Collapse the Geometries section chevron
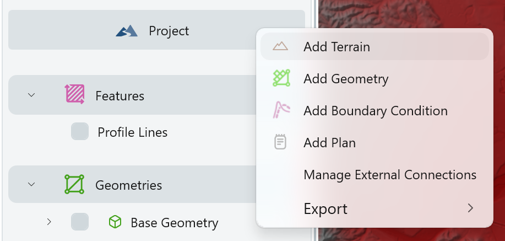Image resolution: width=505 pixels, height=241 pixels. (31, 184)
